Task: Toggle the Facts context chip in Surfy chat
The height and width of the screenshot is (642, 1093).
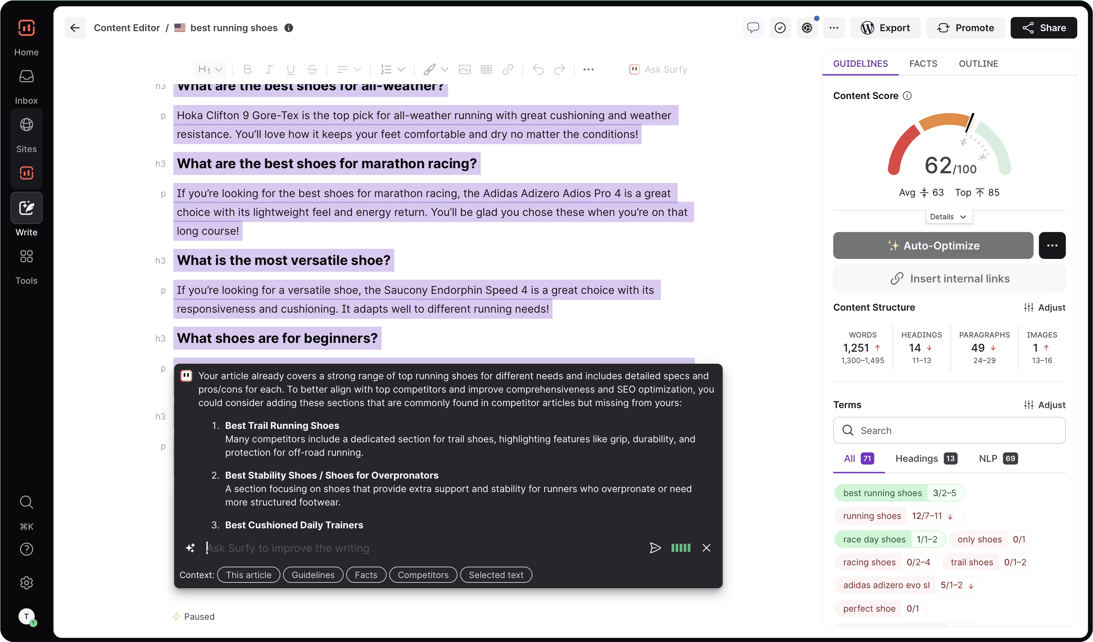Action: [x=366, y=574]
